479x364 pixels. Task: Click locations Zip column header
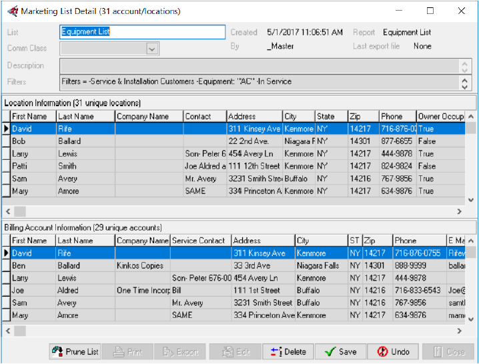click(364, 117)
